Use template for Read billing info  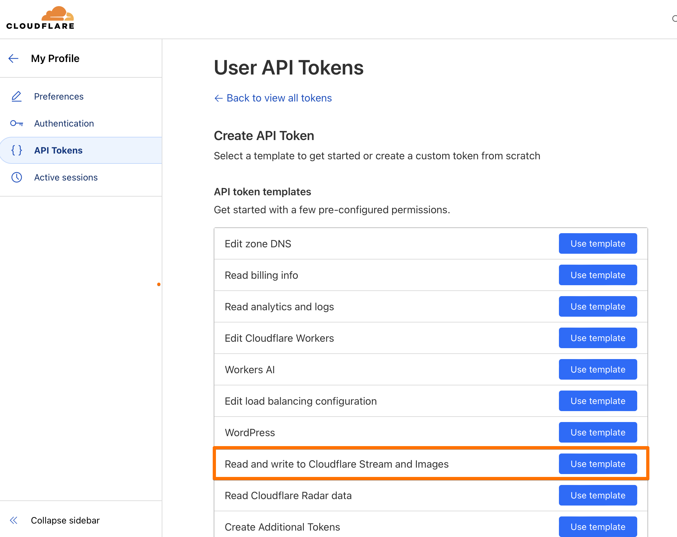click(598, 275)
